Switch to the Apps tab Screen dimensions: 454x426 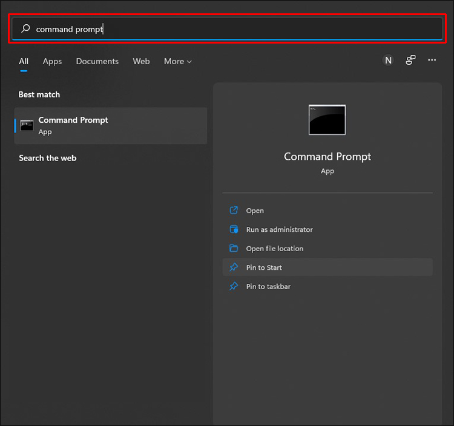52,61
